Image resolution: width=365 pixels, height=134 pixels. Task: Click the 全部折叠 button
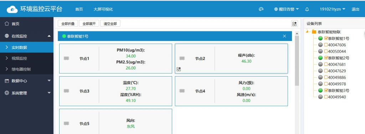(68, 24)
